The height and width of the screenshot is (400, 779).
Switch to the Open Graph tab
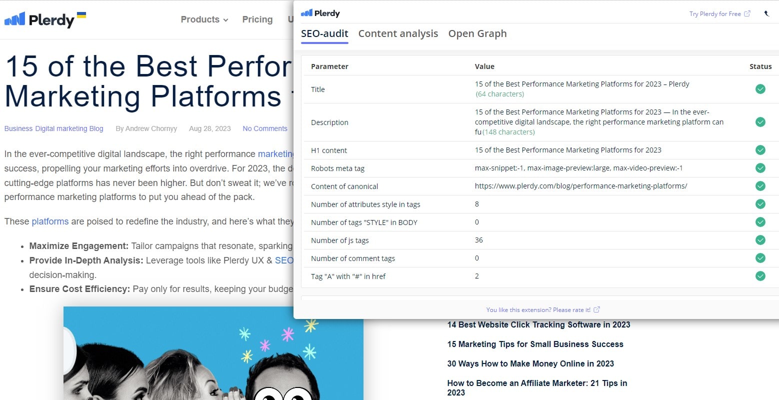[477, 33]
